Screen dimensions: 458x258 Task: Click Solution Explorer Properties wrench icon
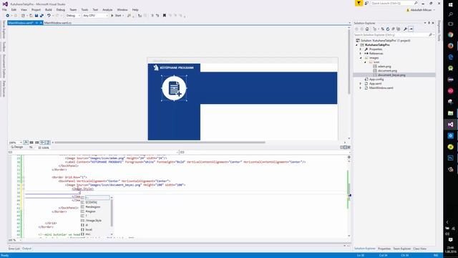coord(405,29)
